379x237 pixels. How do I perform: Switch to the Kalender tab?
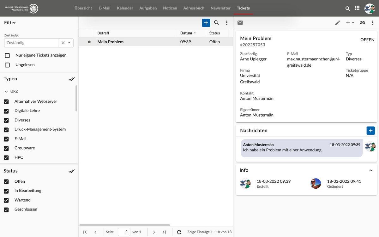click(125, 8)
